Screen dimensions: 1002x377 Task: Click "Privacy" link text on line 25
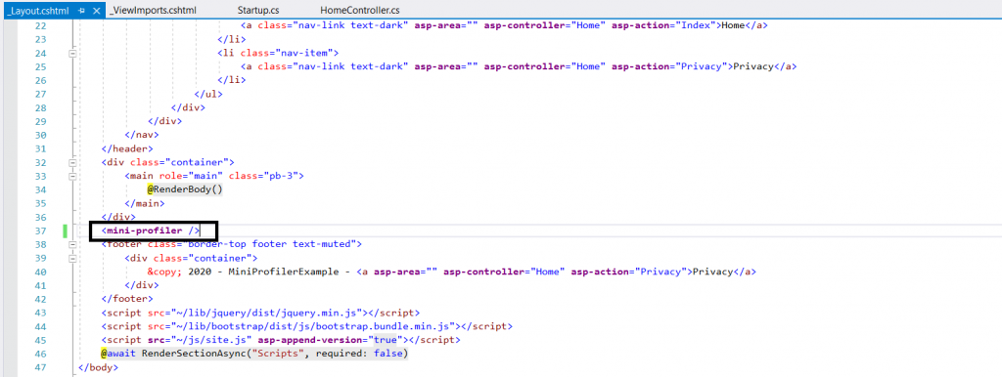click(x=753, y=67)
